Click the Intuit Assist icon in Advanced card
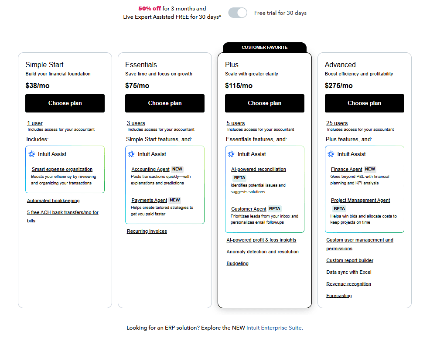The height and width of the screenshot is (344, 430). pyautogui.click(x=331, y=153)
